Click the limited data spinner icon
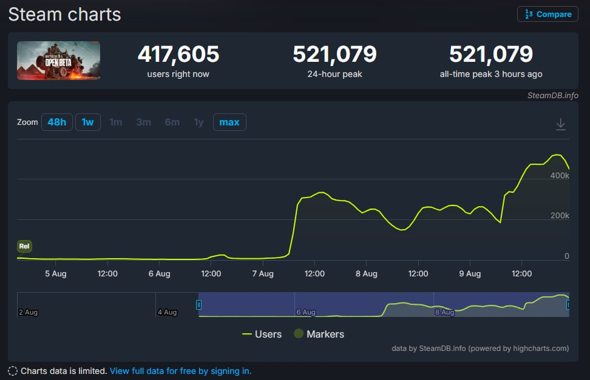Viewport: 590px width, 380px height. pos(12,371)
